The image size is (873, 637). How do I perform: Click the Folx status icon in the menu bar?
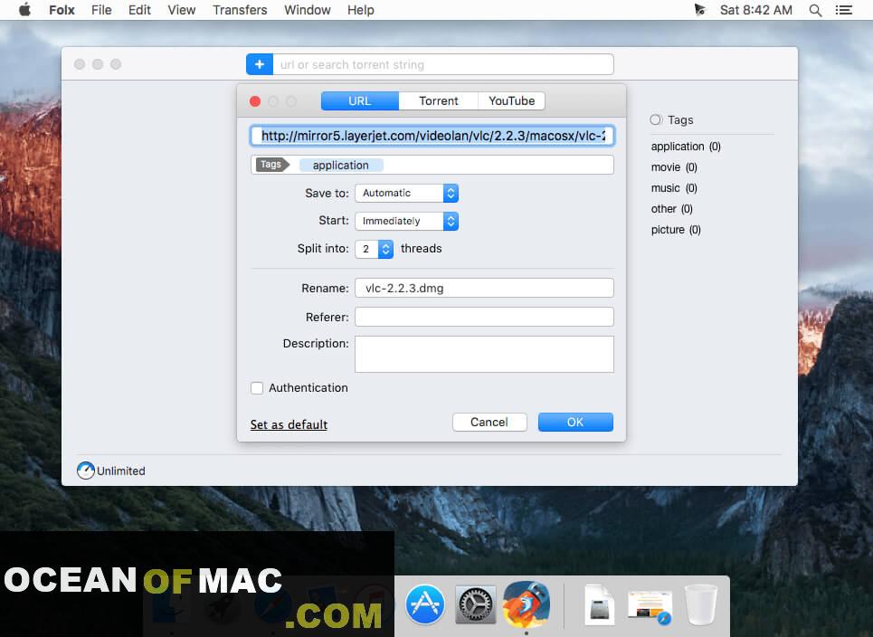[x=699, y=9]
